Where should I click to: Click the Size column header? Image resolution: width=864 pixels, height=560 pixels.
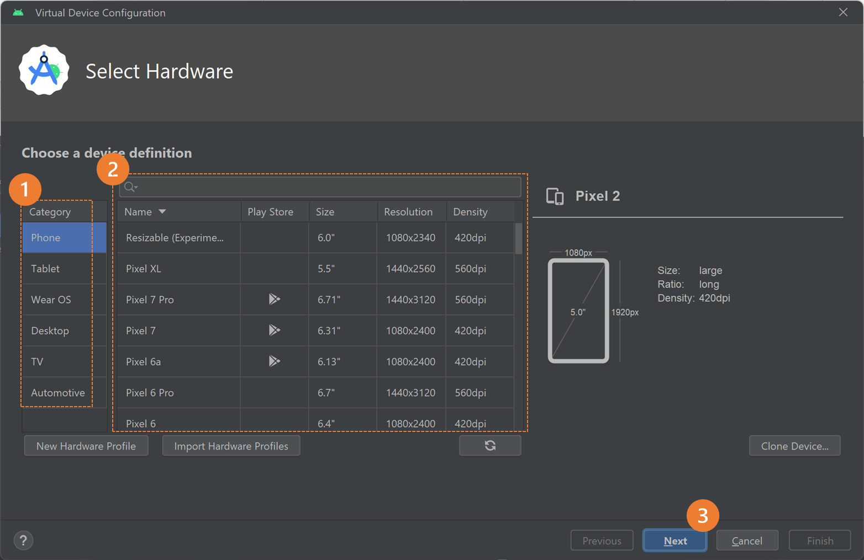coord(343,211)
